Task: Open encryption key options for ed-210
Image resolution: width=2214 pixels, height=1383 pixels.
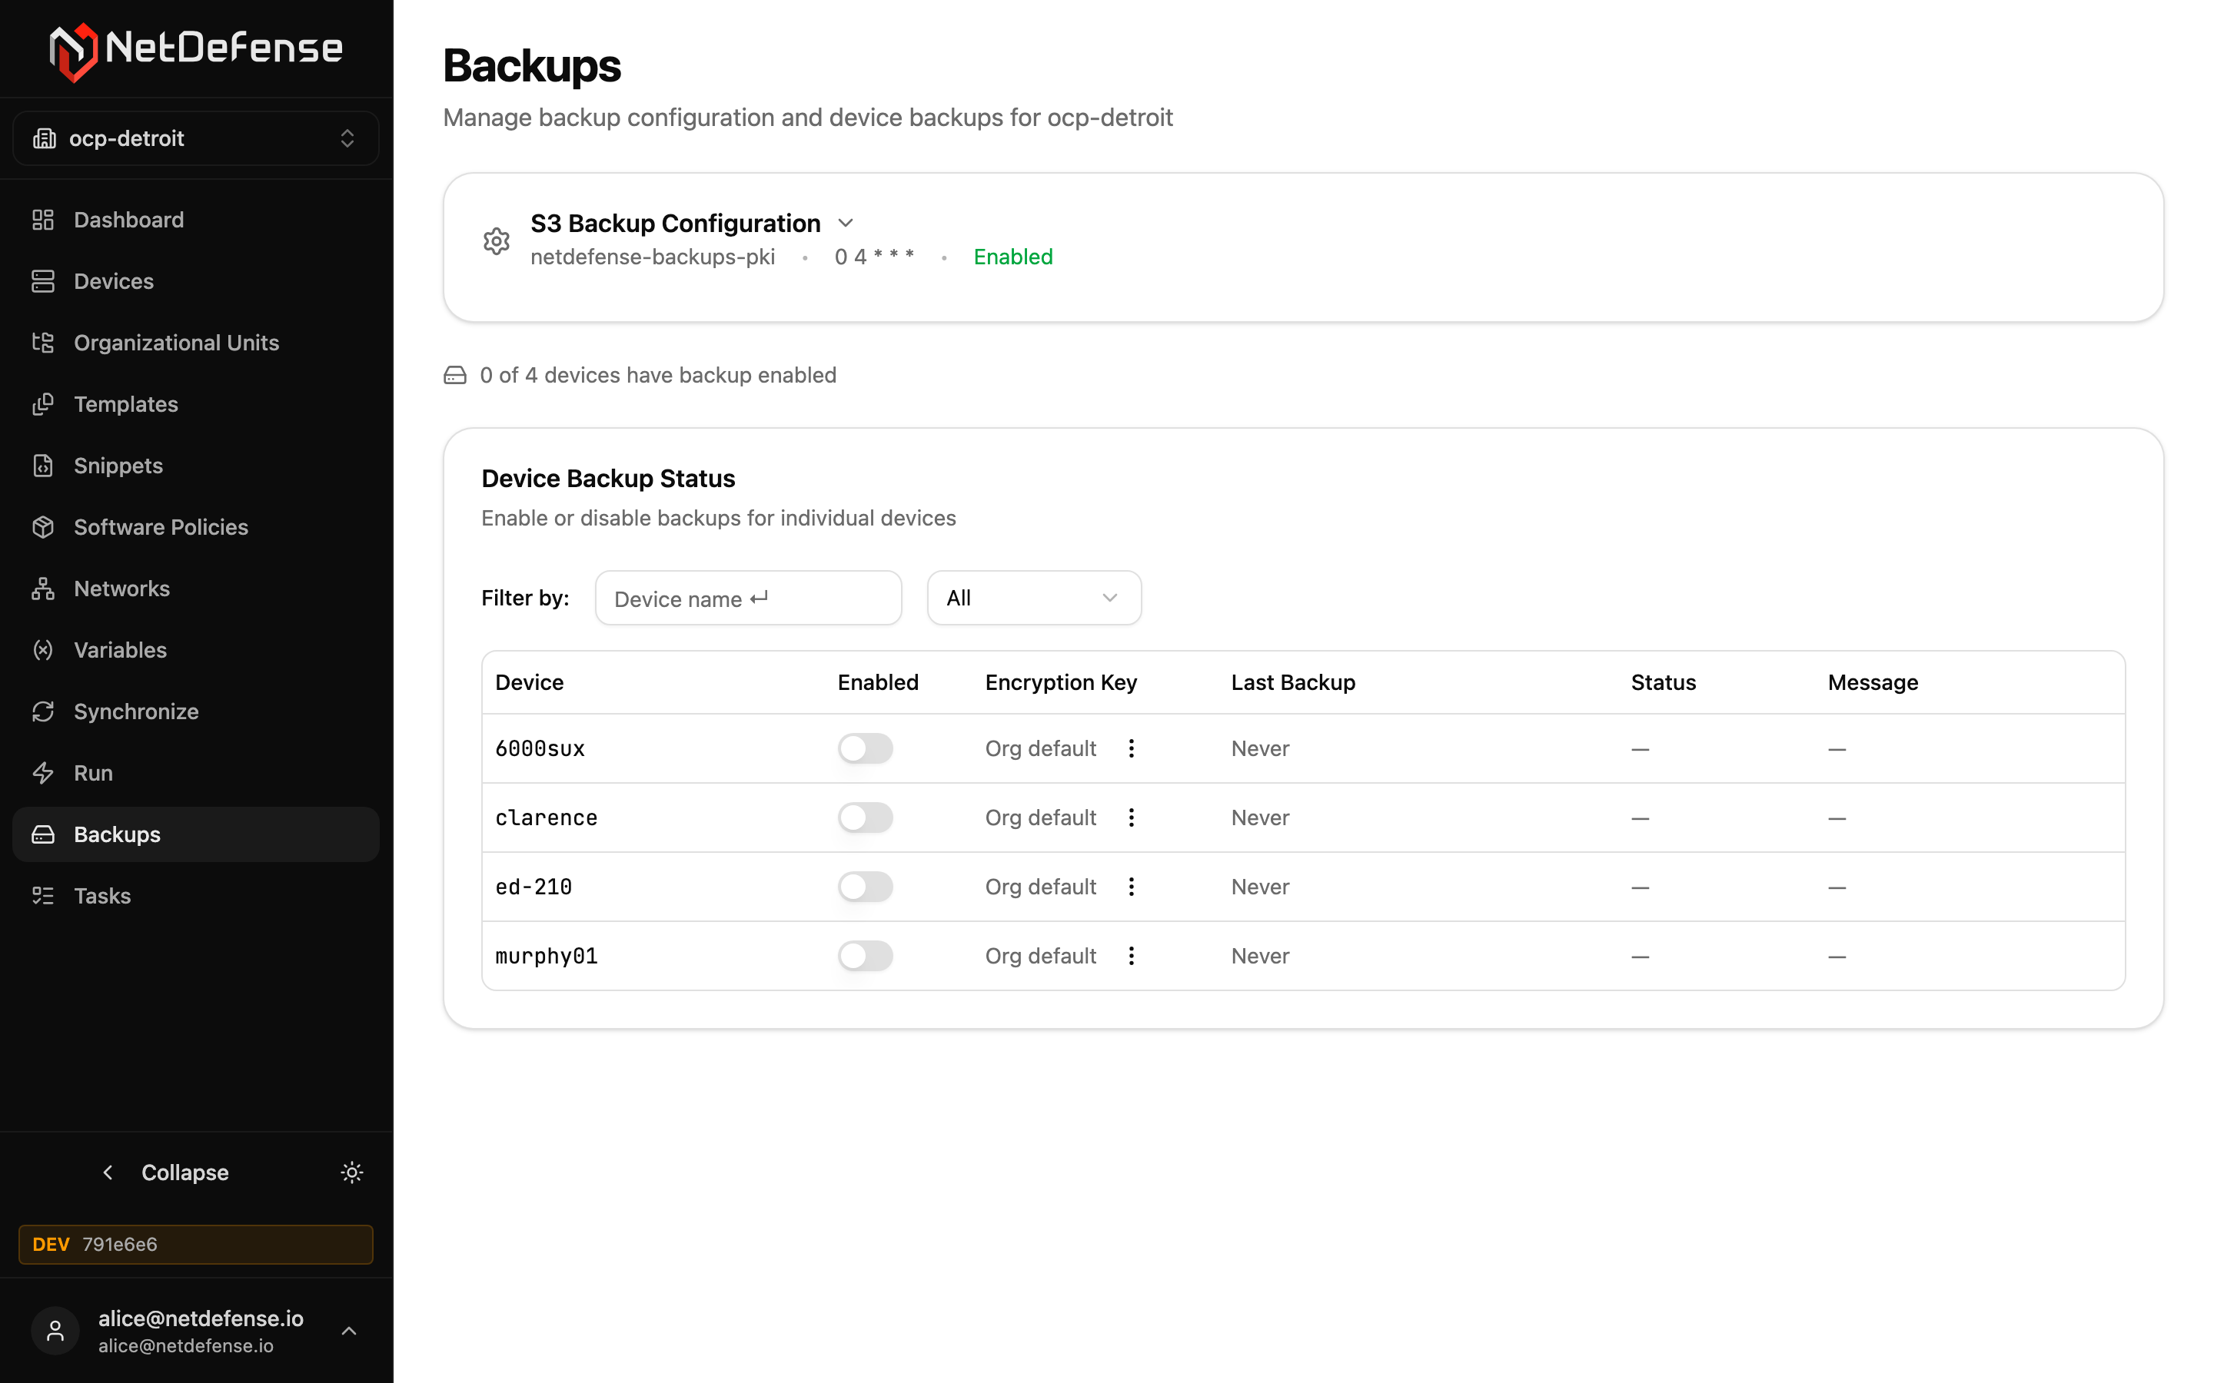Action: click(x=1132, y=887)
